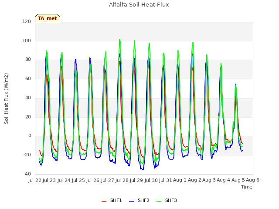Click the y-axis tick label 100
This screenshot has height=209, width=279.
click(x=27, y=40)
